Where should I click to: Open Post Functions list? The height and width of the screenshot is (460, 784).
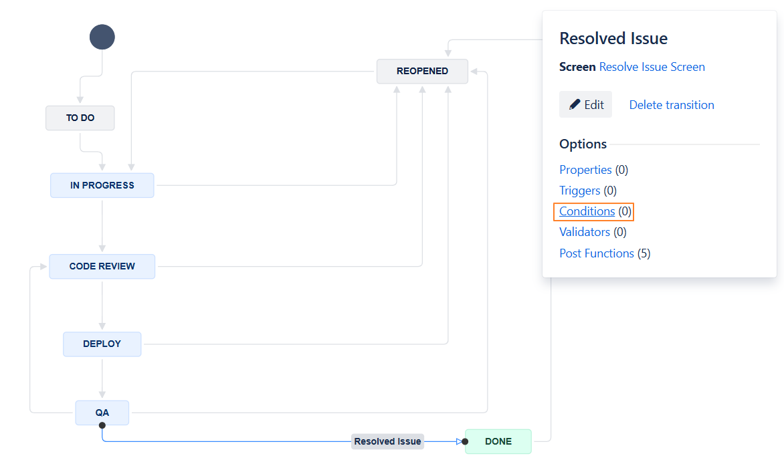click(596, 253)
